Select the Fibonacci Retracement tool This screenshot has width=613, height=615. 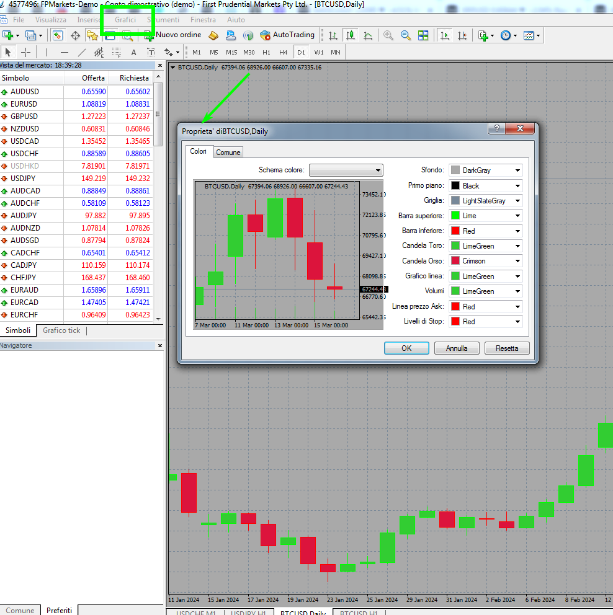(x=117, y=52)
